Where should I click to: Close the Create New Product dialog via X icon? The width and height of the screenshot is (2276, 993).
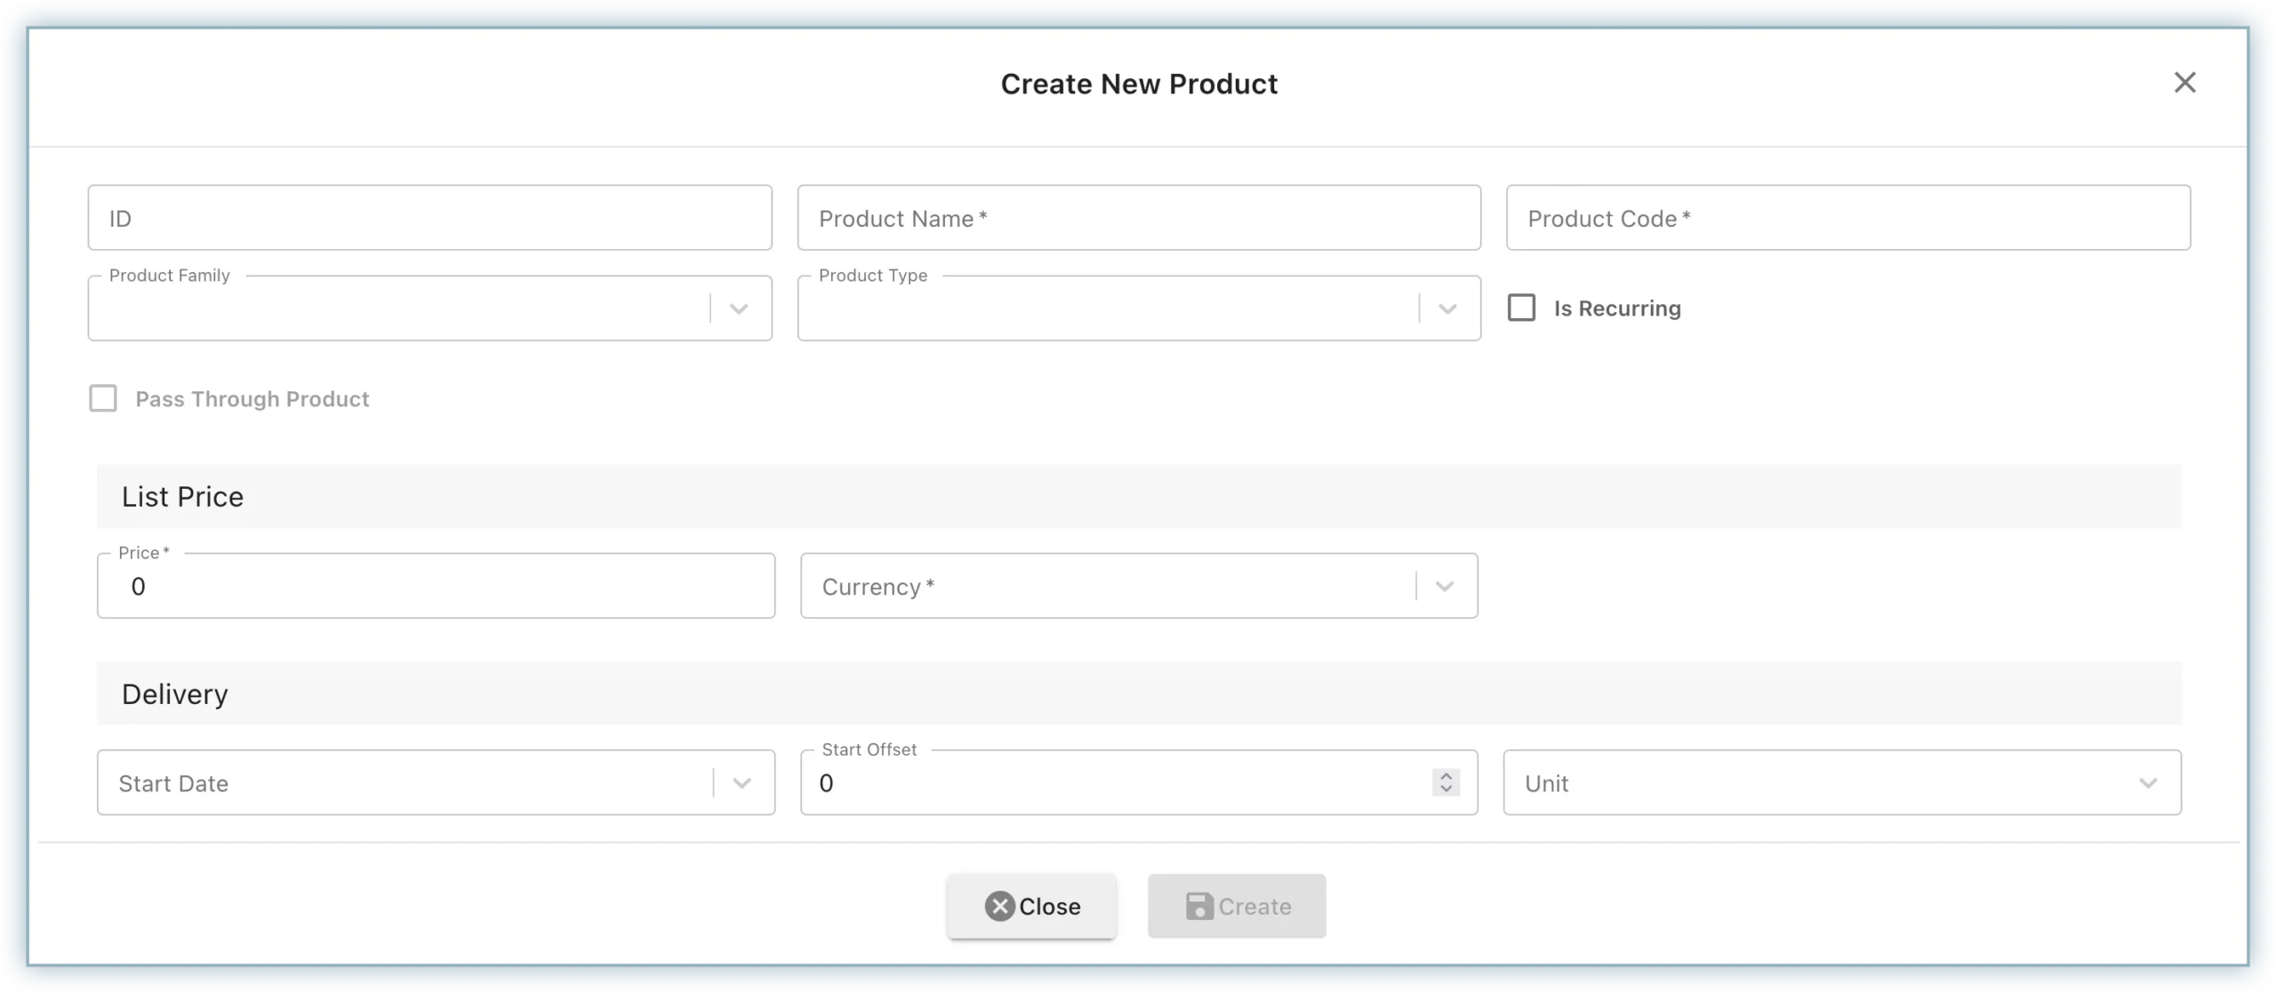pos(2185,82)
